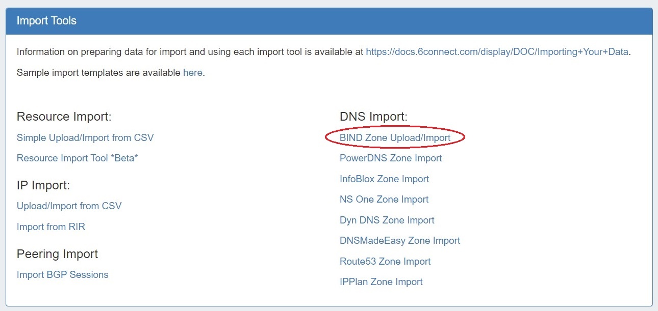Screen dimensions: 658x311
Task: Open the docs.6connect.com Importing Your Data link
Action: click(x=497, y=51)
